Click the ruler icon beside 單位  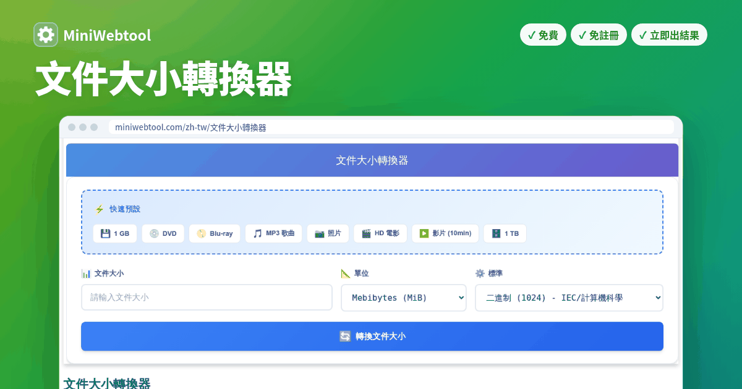coord(346,274)
